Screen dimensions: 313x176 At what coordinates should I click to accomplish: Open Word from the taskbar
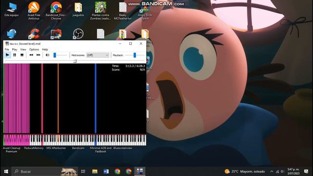coord(106,172)
